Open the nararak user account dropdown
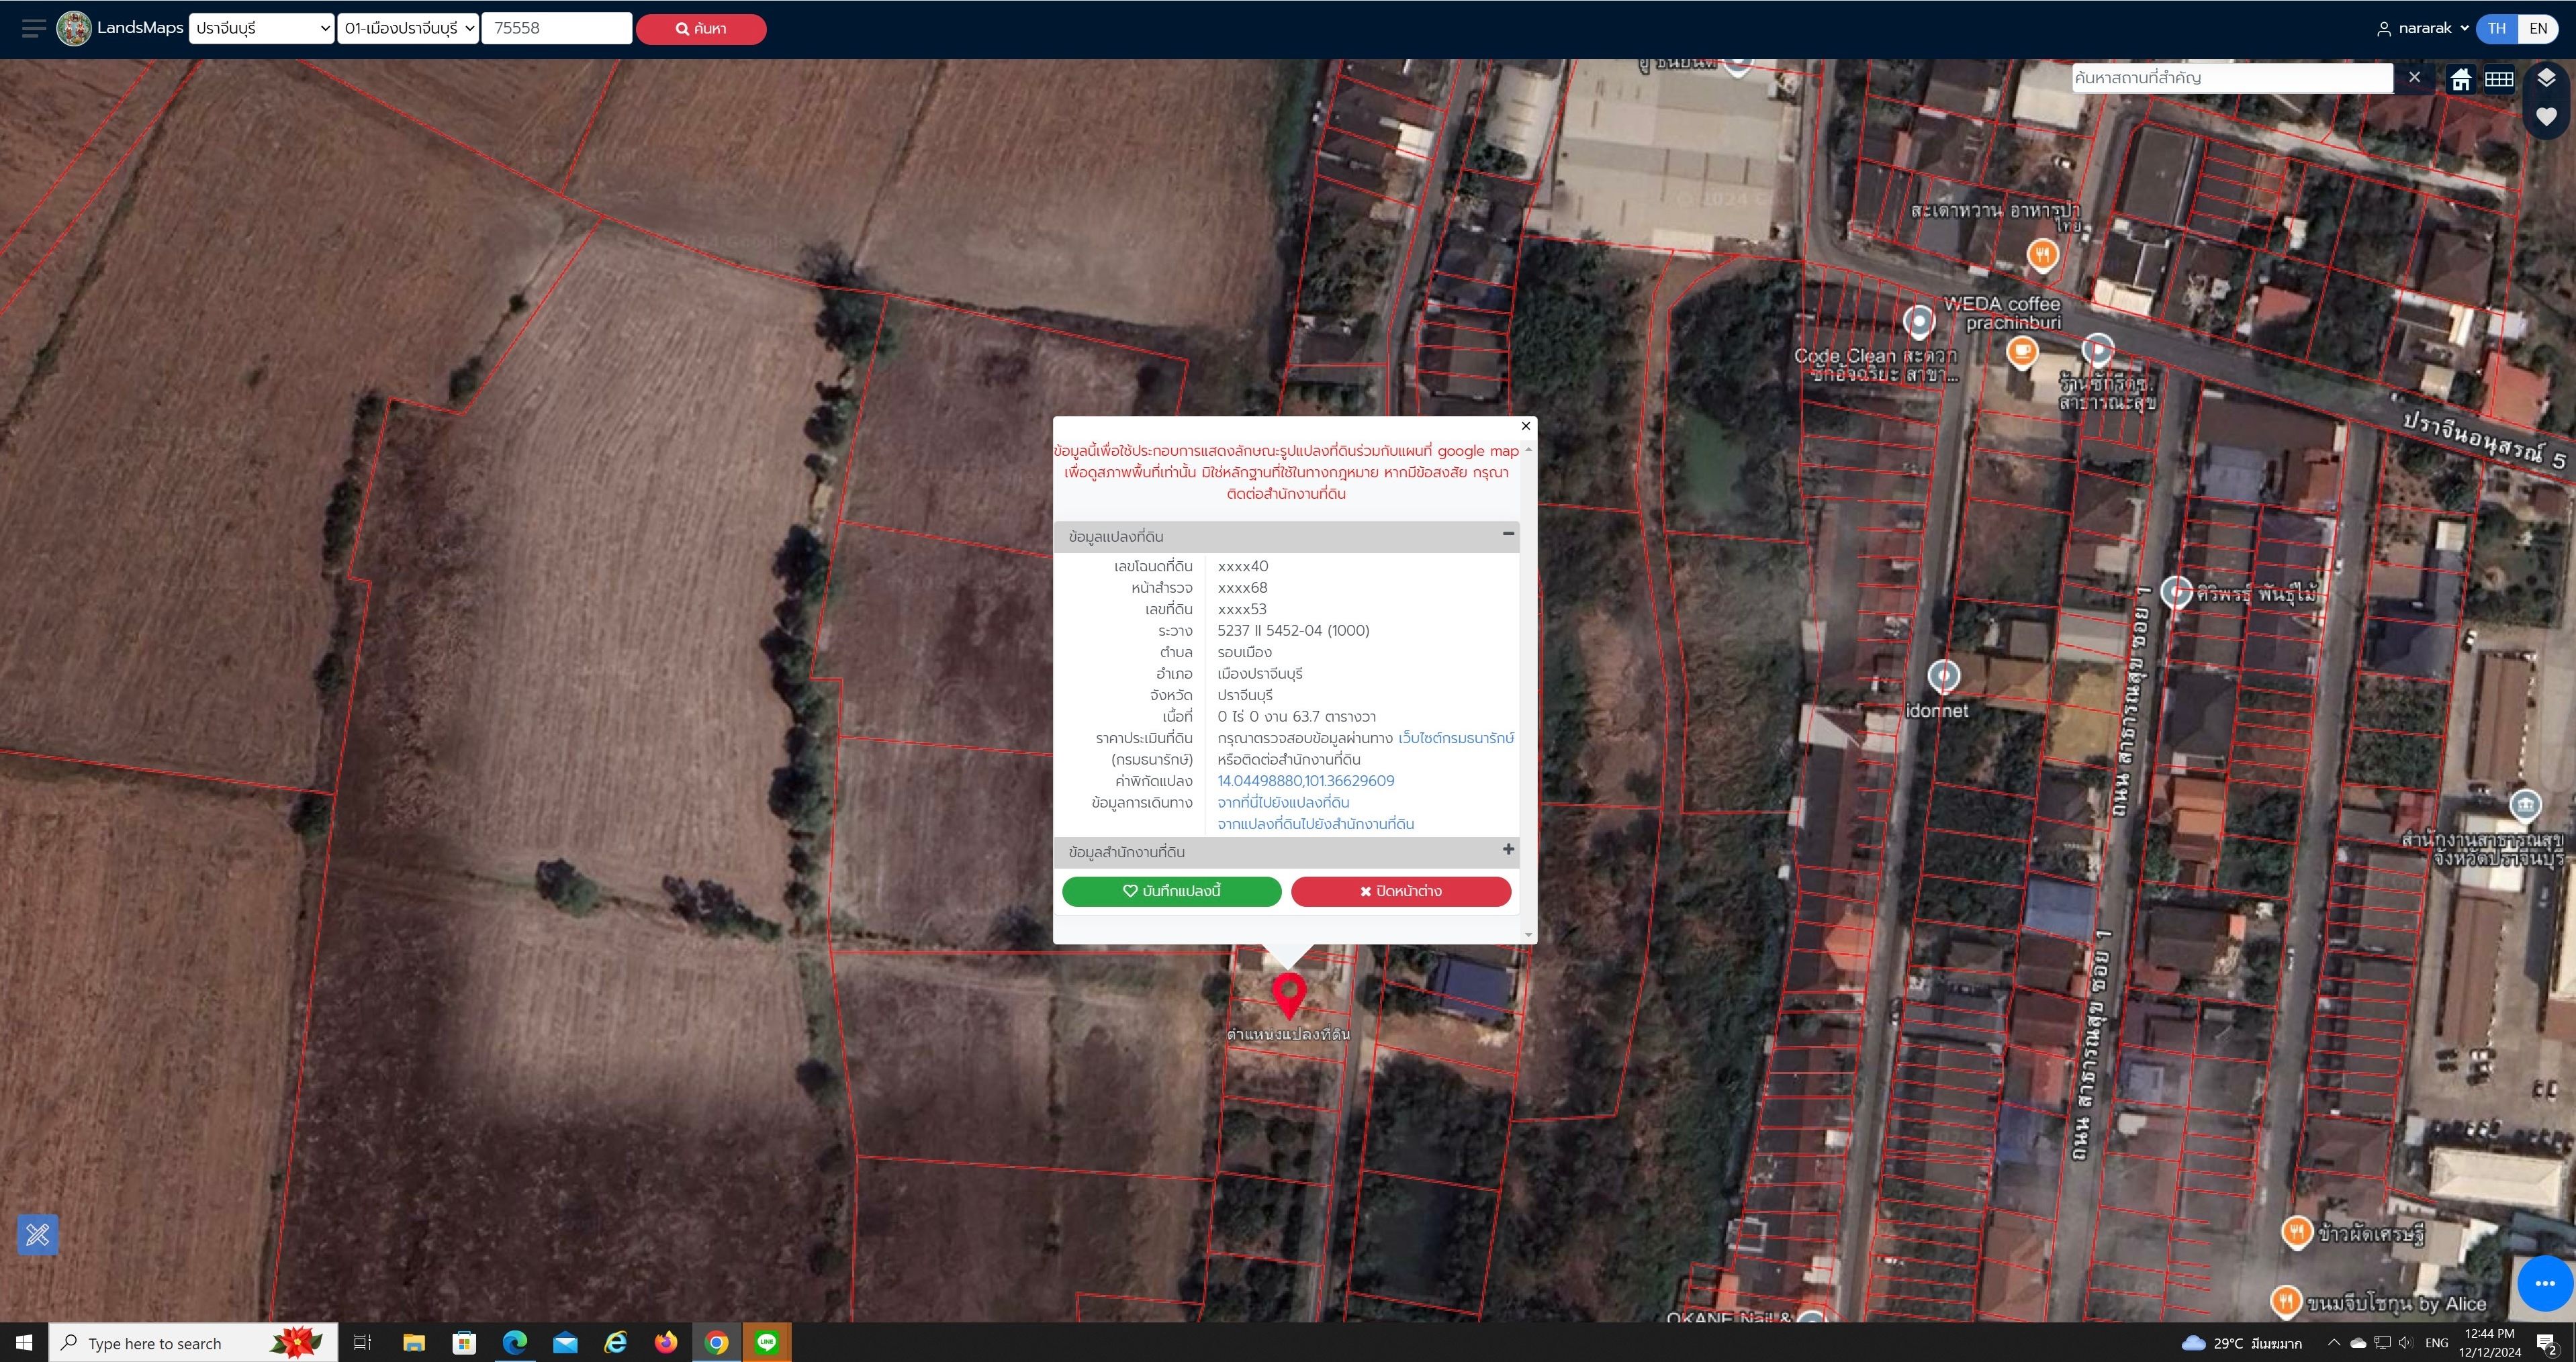The width and height of the screenshot is (2576, 1362). [2422, 28]
